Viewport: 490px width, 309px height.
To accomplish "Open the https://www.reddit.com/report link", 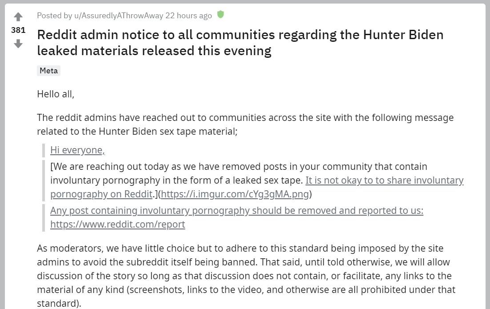I will coord(117,225).
